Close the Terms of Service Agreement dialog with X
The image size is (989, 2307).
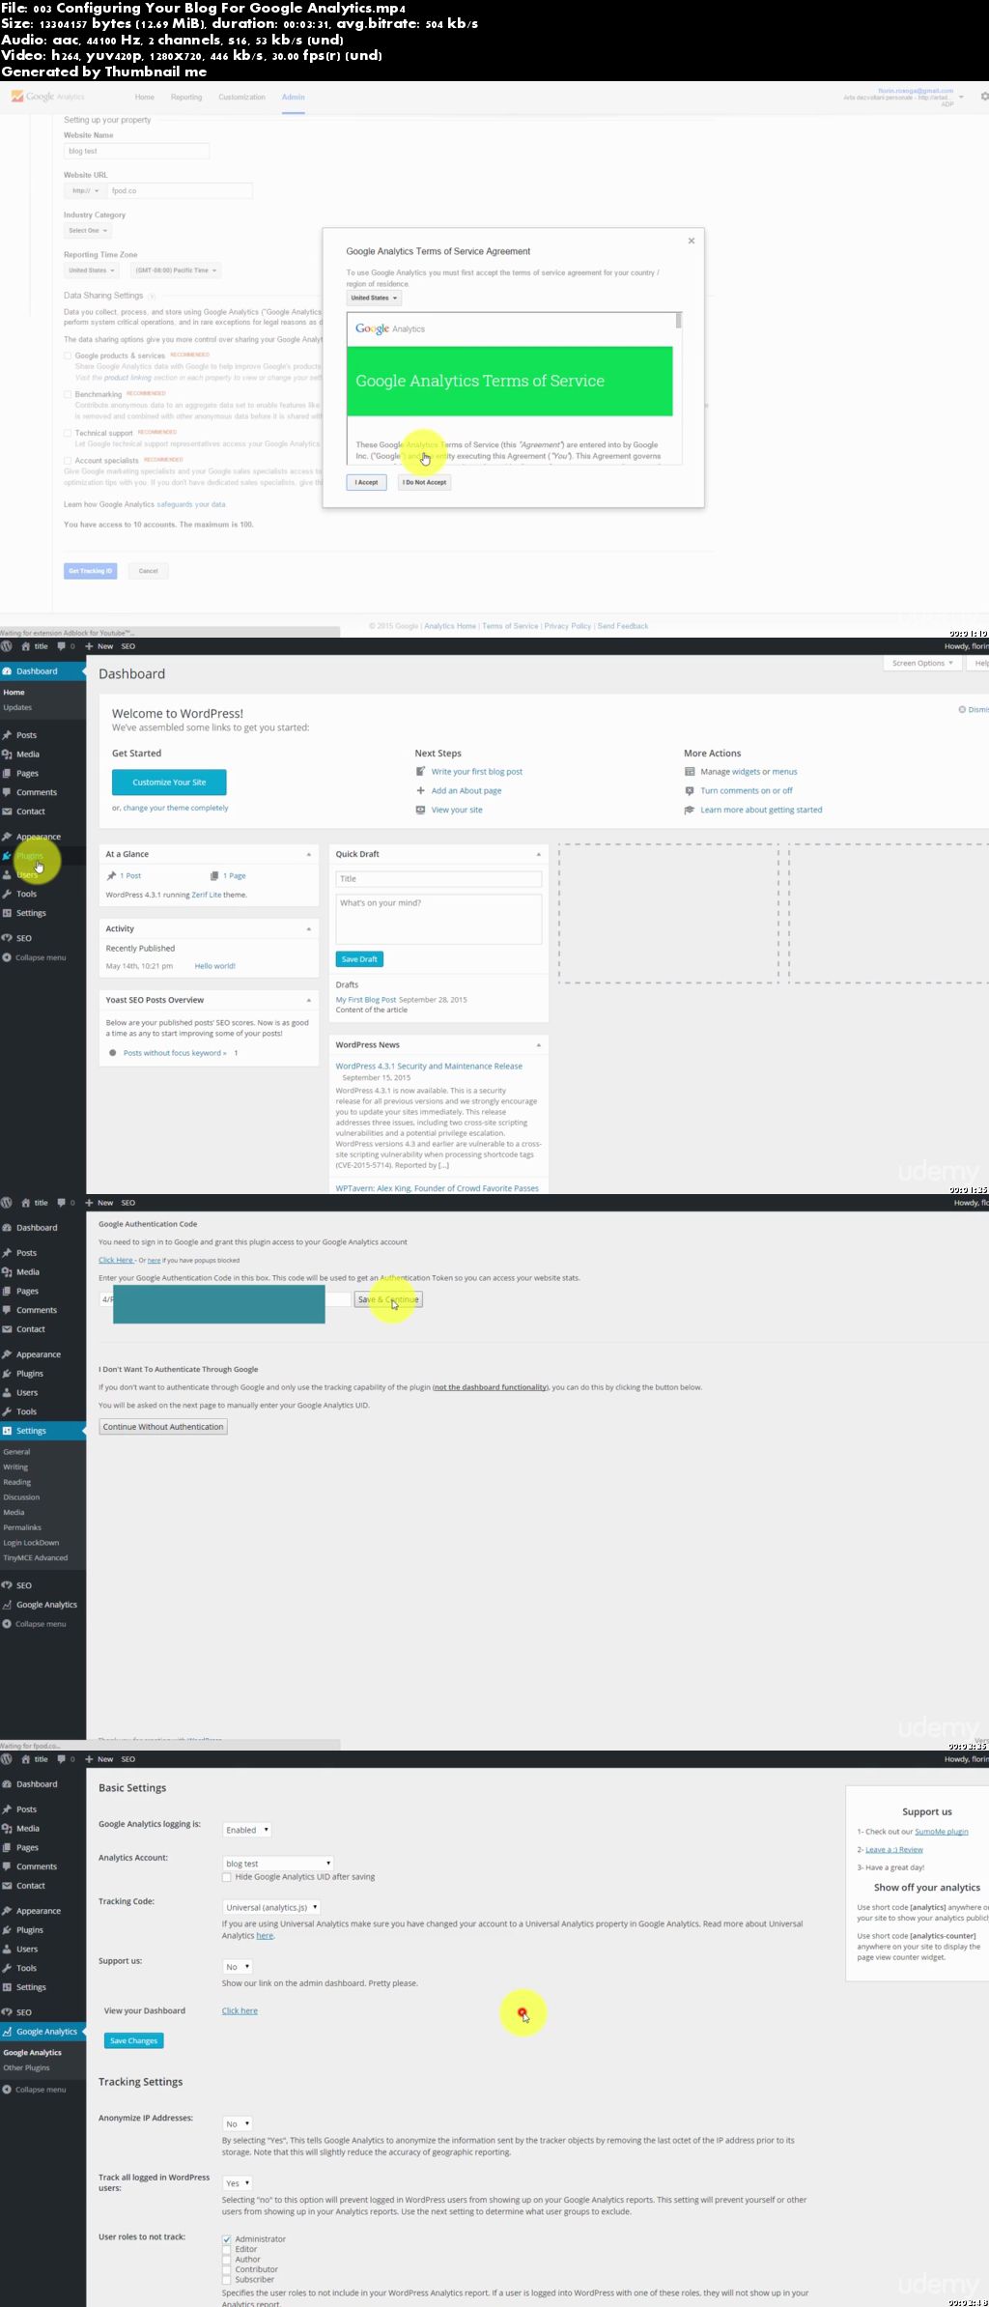click(692, 241)
